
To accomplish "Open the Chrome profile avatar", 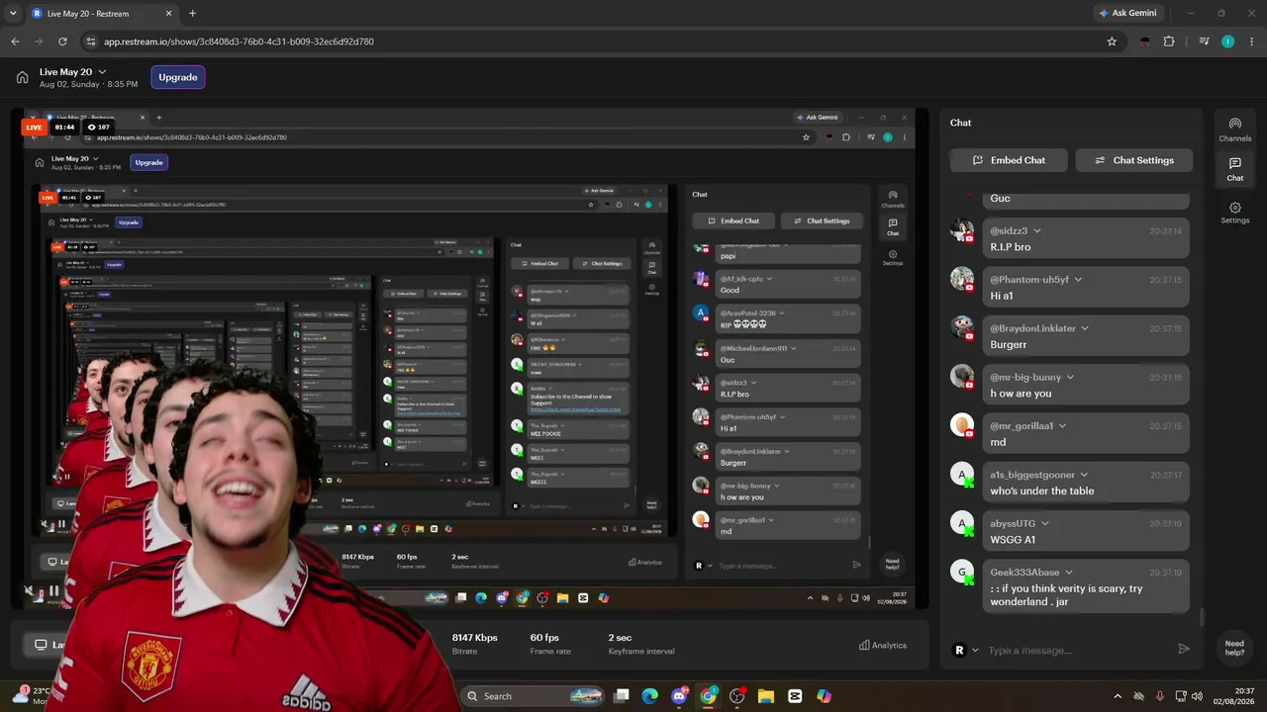I will tap(1228, 42).
